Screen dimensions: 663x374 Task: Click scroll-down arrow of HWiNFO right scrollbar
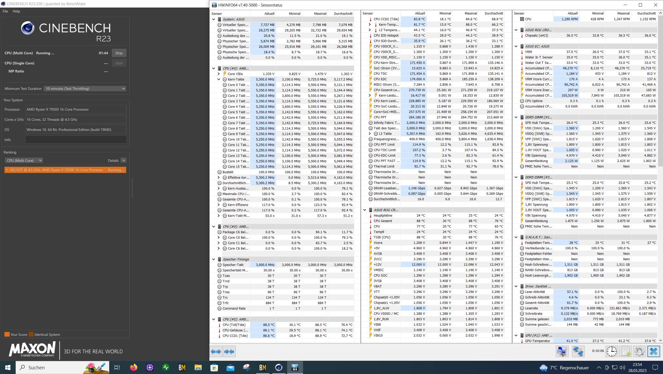click(660, 340)
